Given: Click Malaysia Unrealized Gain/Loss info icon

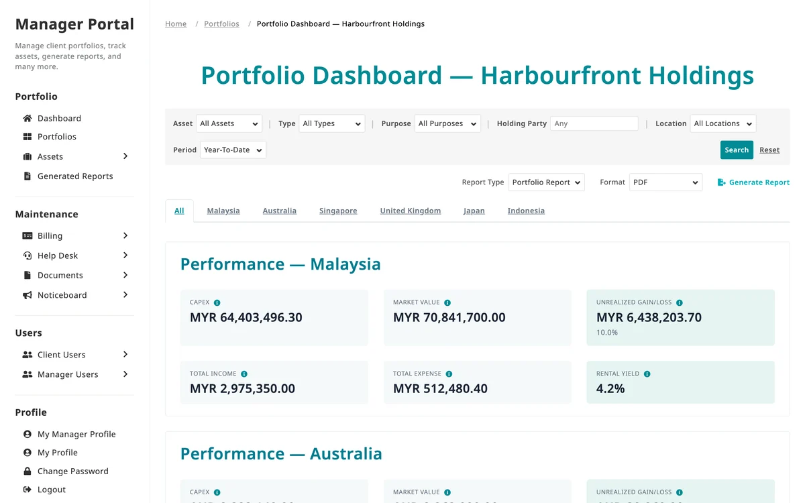Looking at the screenshot, I should click(x=680, y=303).
